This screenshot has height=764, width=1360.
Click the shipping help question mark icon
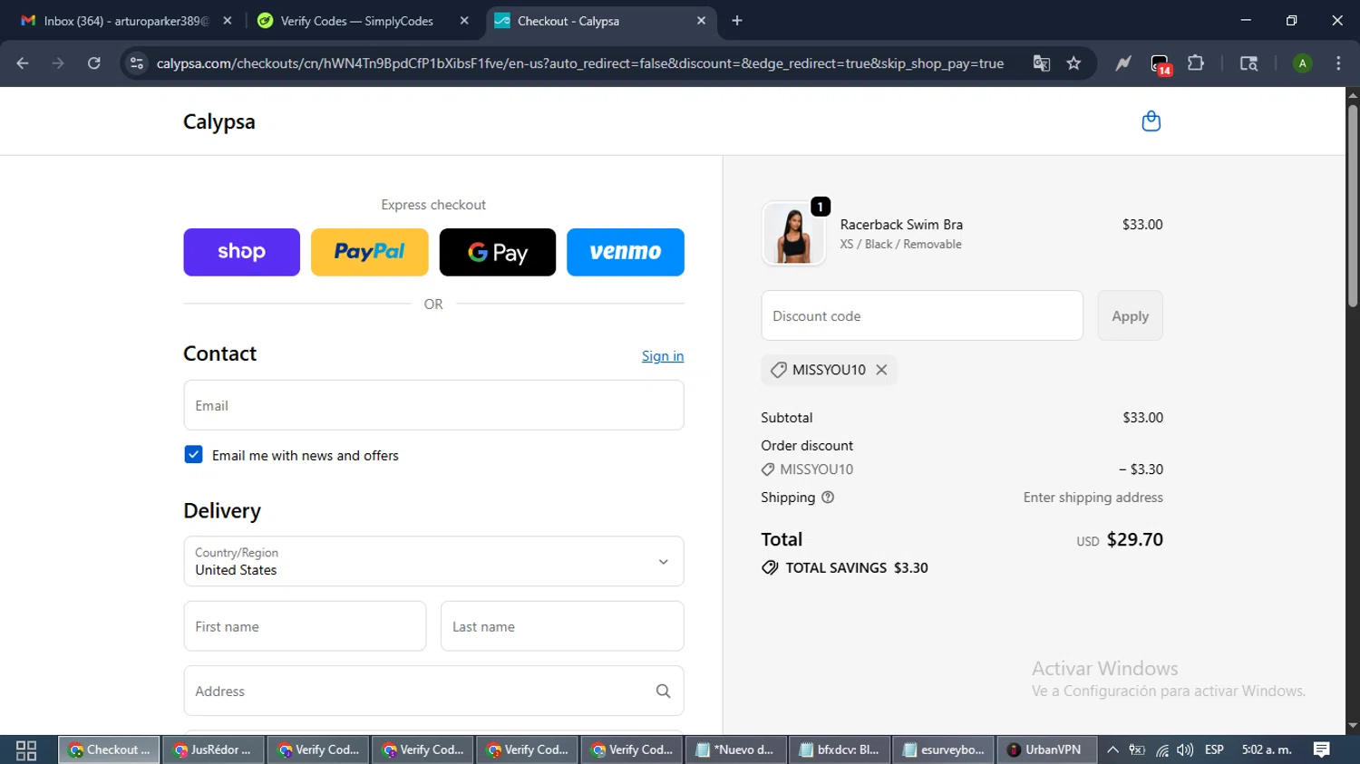[828, 498]
